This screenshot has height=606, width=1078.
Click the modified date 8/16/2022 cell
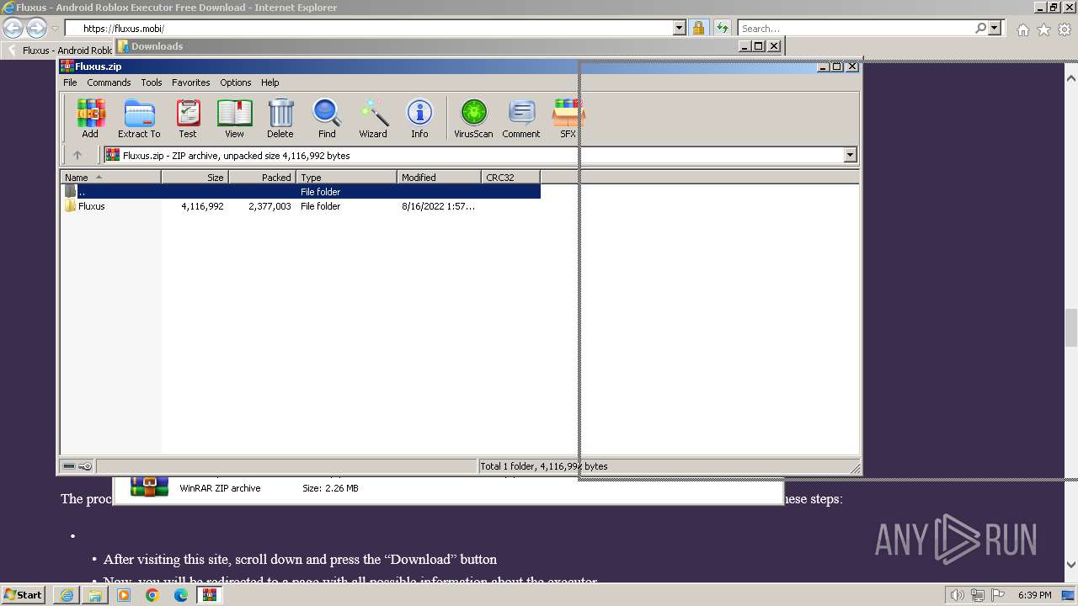pyautogui.click(x=438, y=206)
